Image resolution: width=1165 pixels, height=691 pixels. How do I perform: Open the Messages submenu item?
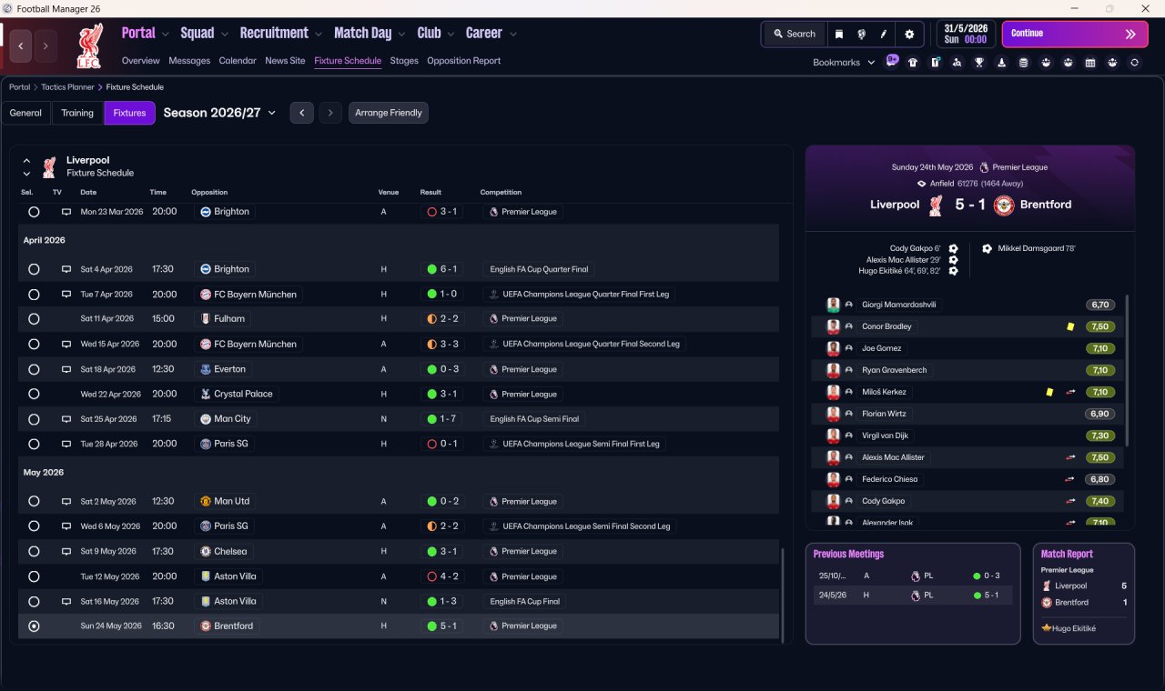click(189, 61)
